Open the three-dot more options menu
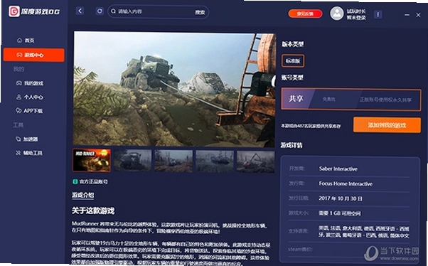Viewport: 428px width, 266px height. [378, 14]
